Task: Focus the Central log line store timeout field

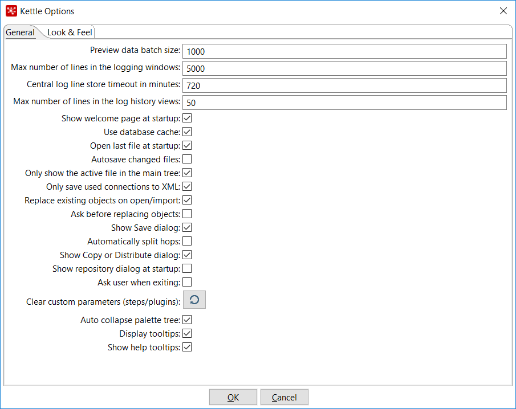Action: point(344,85)
